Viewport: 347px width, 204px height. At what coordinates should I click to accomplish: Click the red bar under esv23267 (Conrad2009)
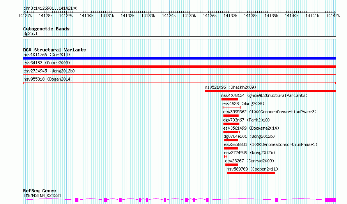[232, 165]
